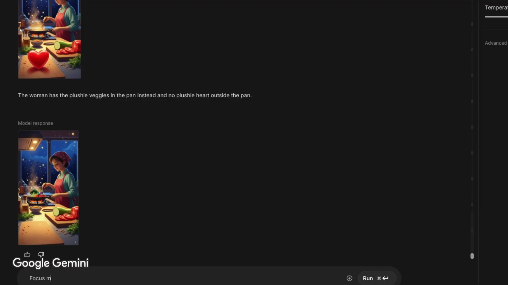Open the generated image without the heart
This screenshot has height=285, width=508.
coord(48,188)
